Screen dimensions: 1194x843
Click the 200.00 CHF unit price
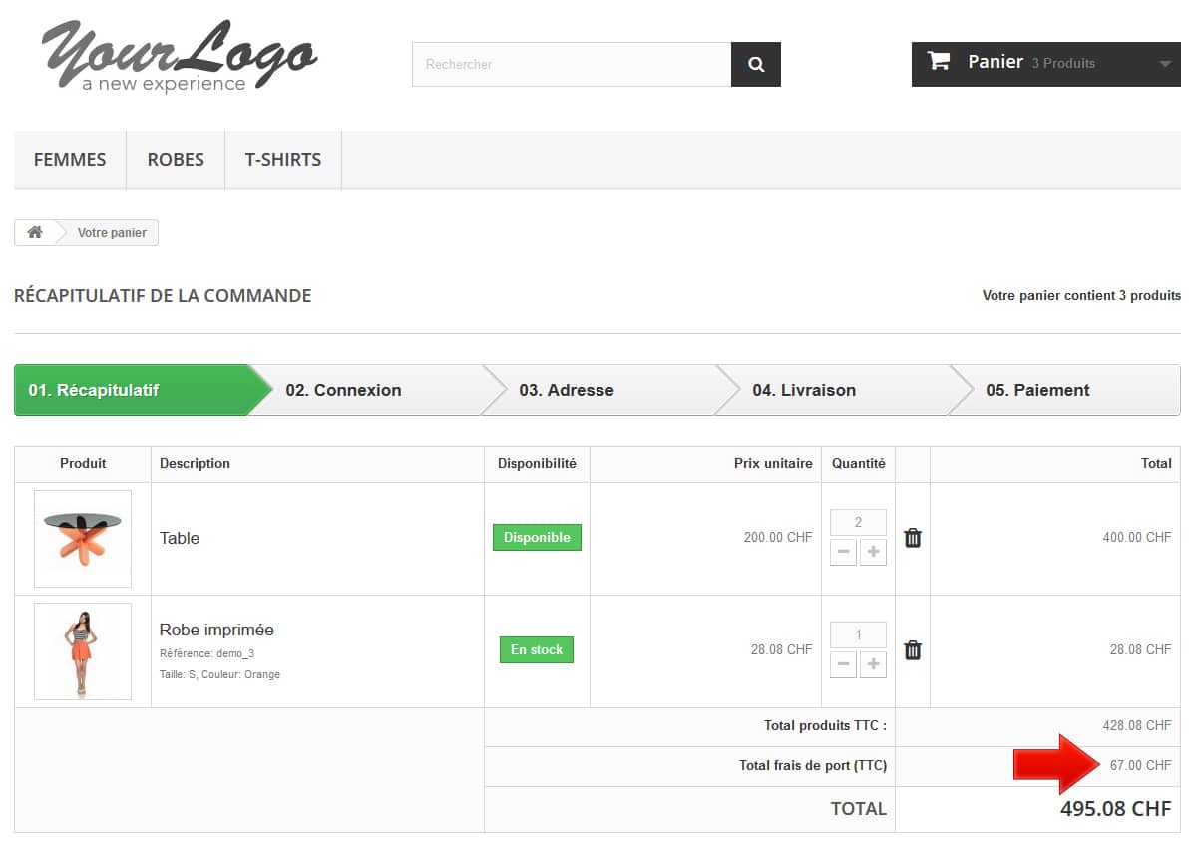point(778,537)
